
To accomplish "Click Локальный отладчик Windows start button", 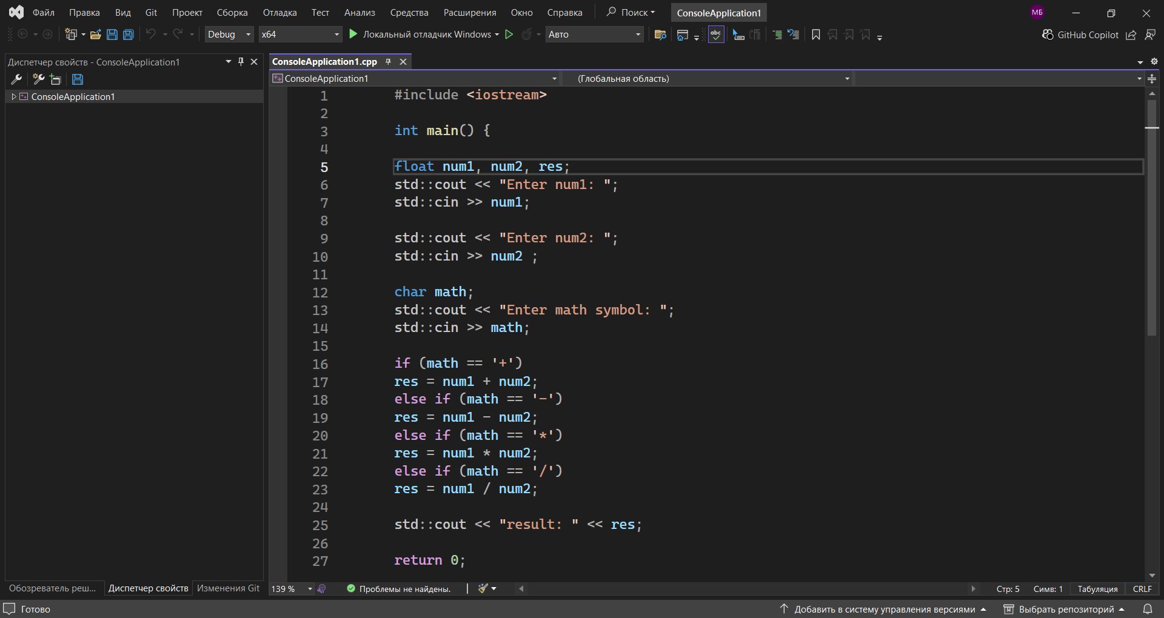I will pos(420,35).
